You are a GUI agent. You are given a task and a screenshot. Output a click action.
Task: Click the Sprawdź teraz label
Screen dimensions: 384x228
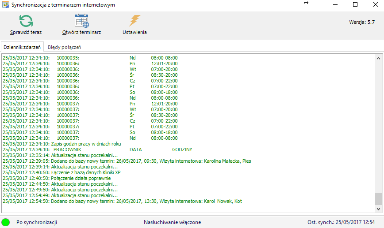click(x=26, y=32)
